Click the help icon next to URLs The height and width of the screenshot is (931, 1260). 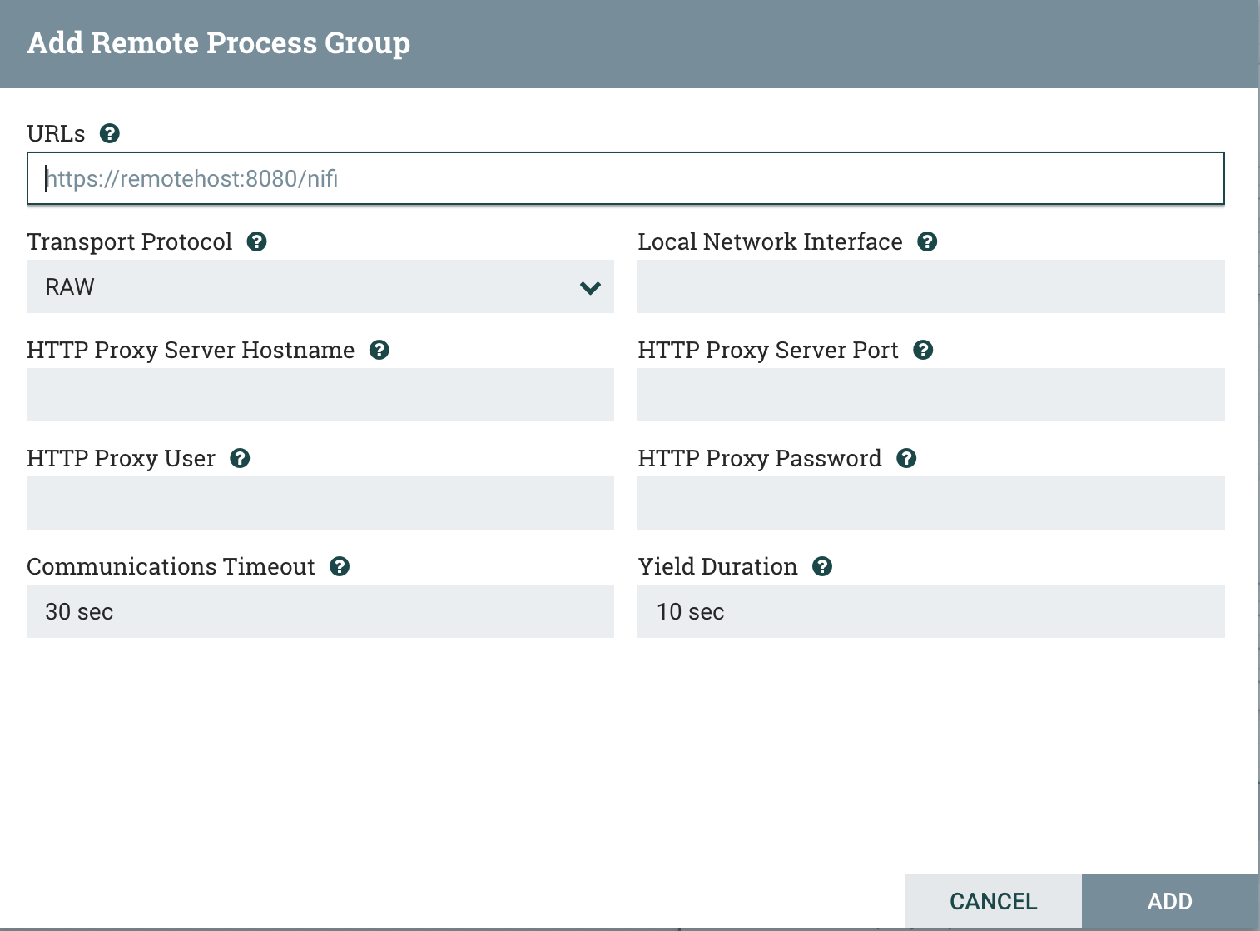pos(110,133)
